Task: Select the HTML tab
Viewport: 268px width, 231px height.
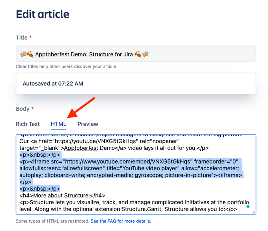Action: [x=58, y=124]
